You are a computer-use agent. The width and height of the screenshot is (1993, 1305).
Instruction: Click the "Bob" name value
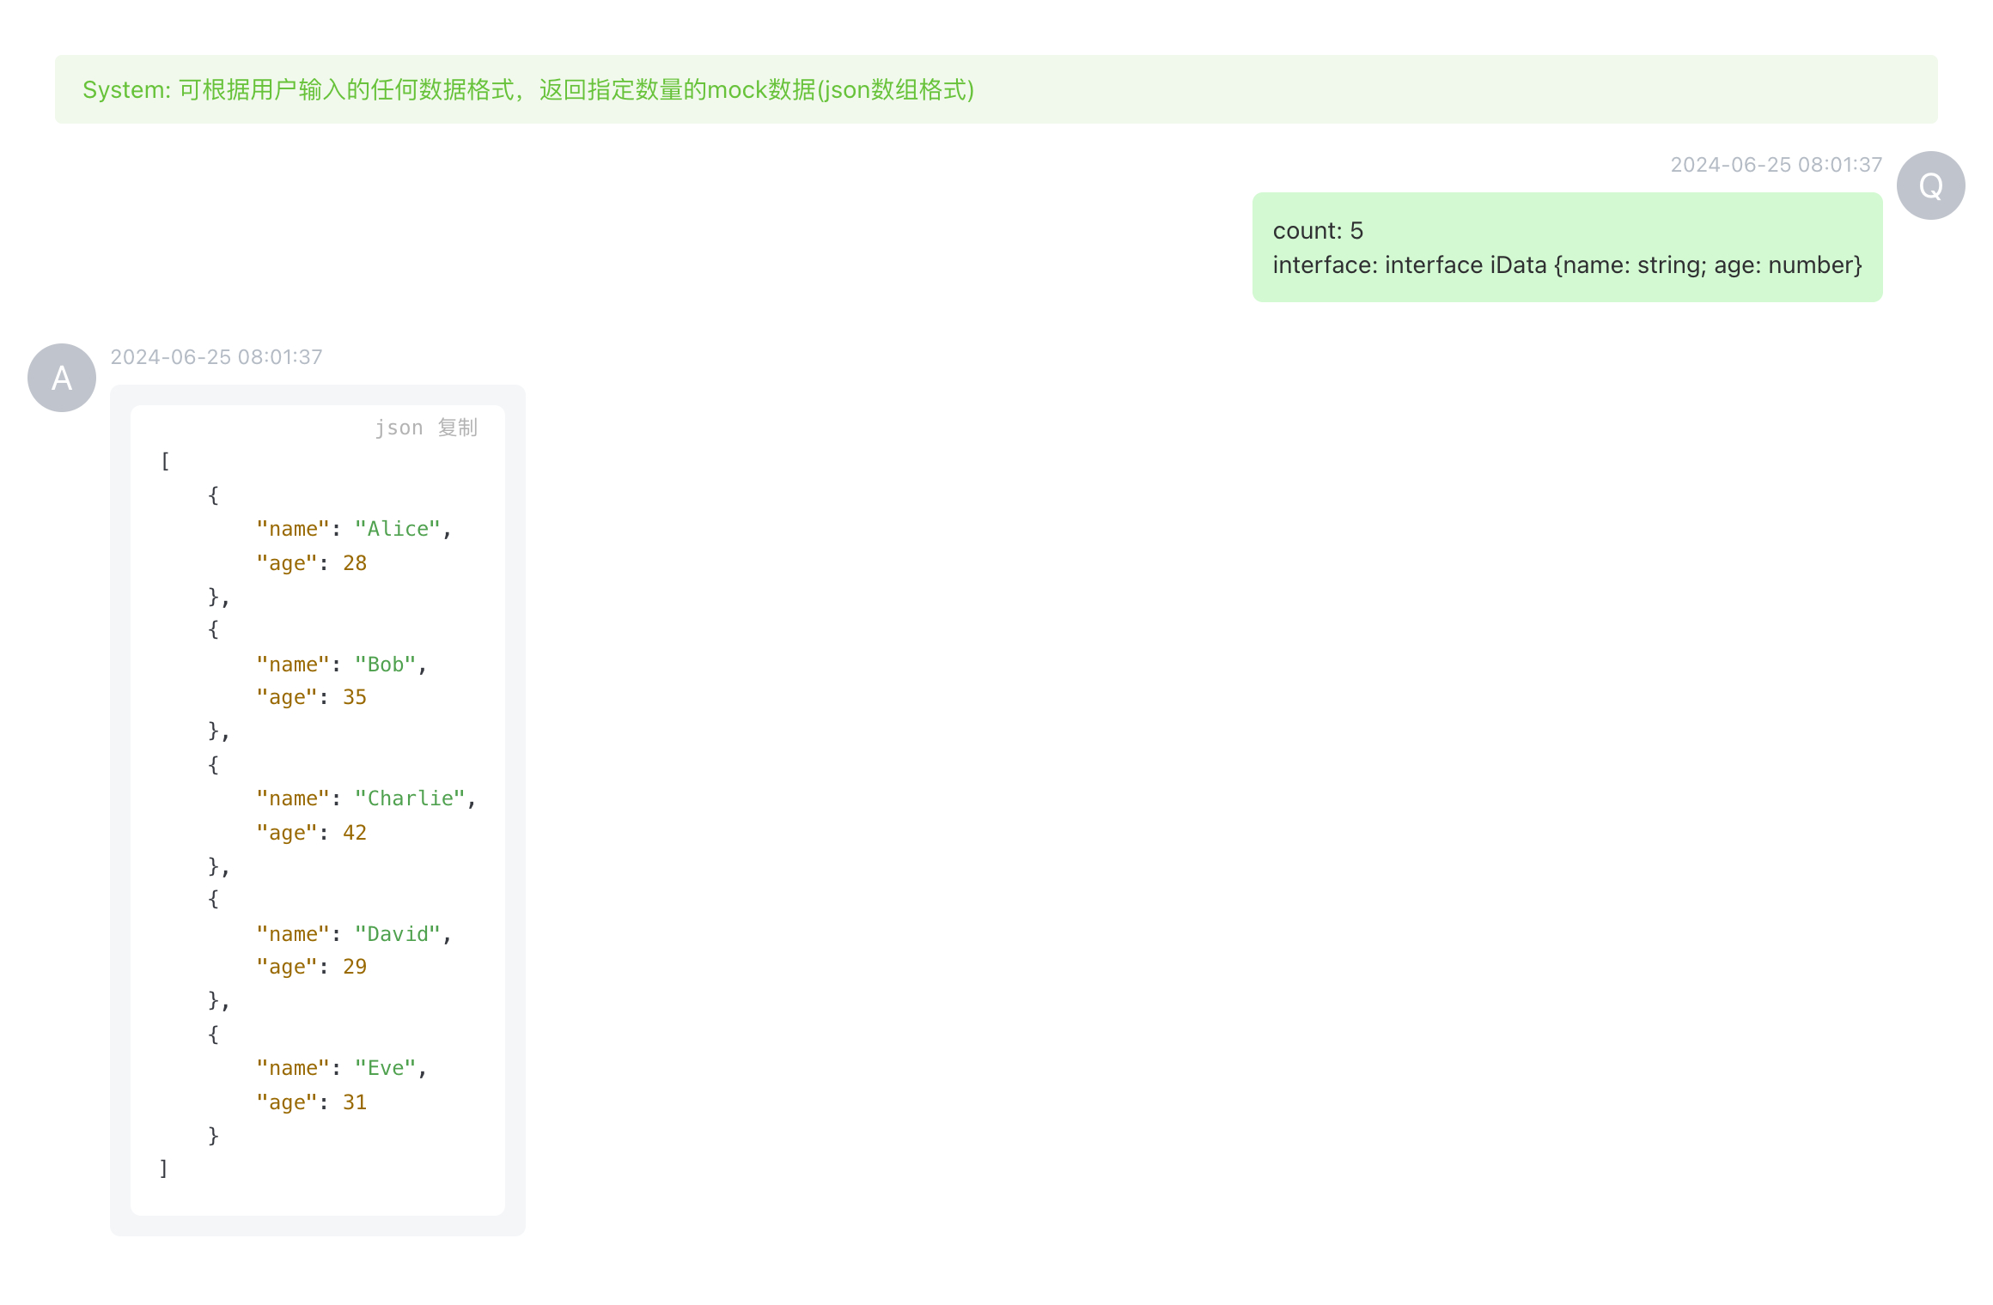386,665
